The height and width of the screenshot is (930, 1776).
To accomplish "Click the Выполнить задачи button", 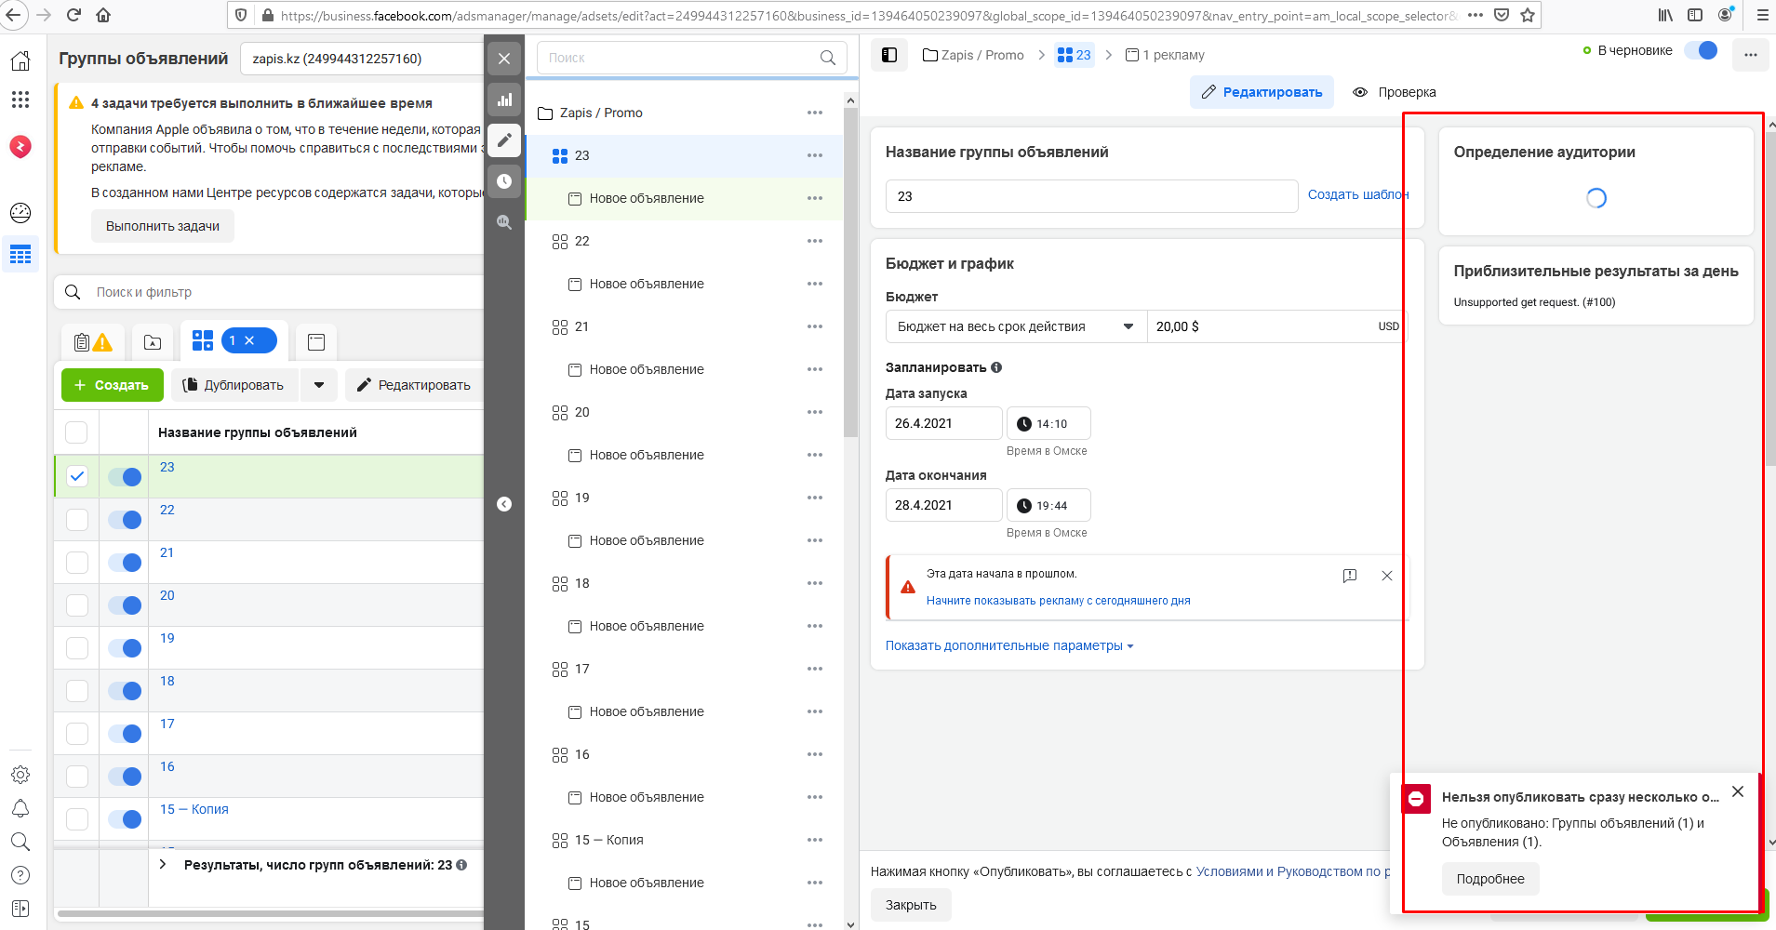I will [163, 226].
